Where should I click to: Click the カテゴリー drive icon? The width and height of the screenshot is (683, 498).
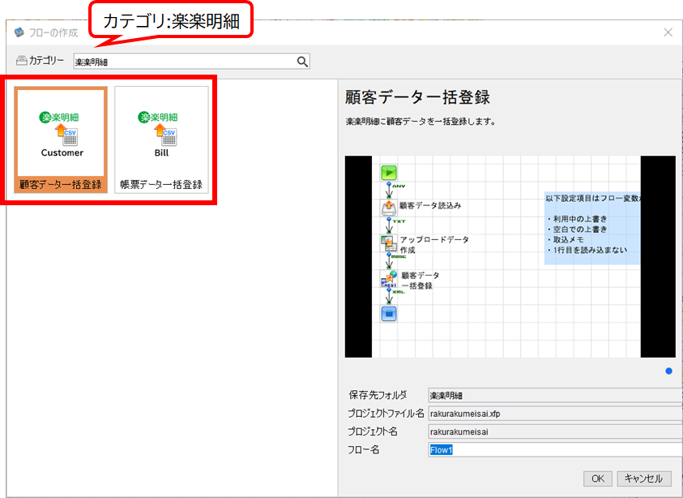click(22, 61)
